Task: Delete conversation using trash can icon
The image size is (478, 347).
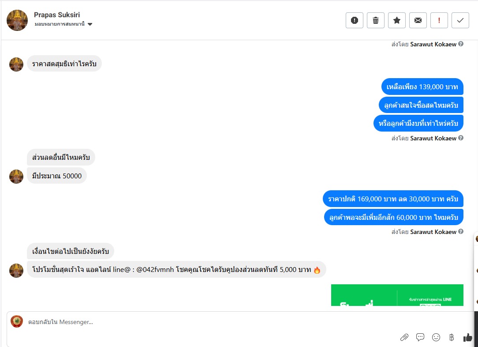Action: (x=376, y=20)
